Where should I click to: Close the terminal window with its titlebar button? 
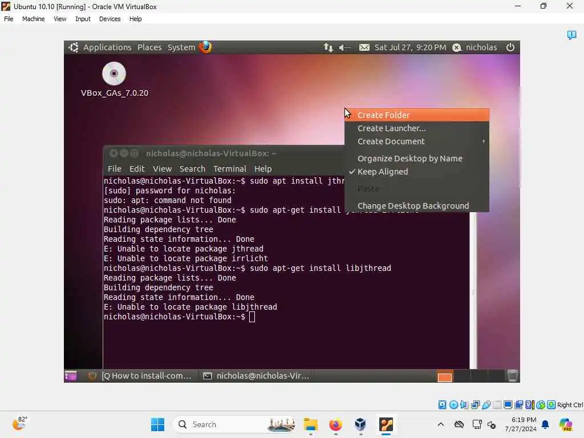(114, 153)
